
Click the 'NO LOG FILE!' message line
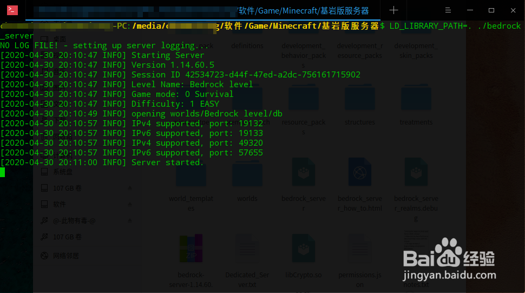[x=104, y=45]
